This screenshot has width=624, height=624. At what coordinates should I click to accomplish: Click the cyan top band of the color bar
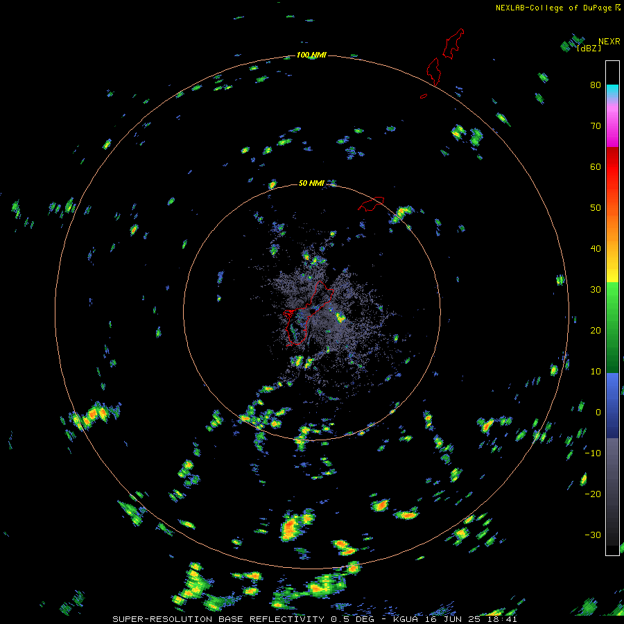click(x=612, y=91)
